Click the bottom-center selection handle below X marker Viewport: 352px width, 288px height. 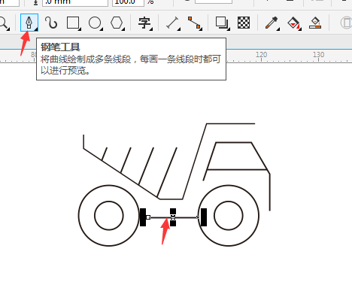[173, 223]
